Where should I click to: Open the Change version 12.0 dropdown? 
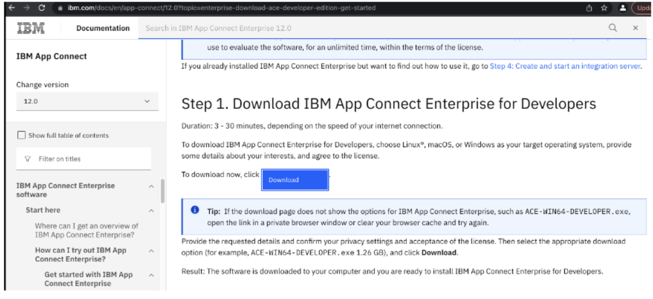pos(87,101)
